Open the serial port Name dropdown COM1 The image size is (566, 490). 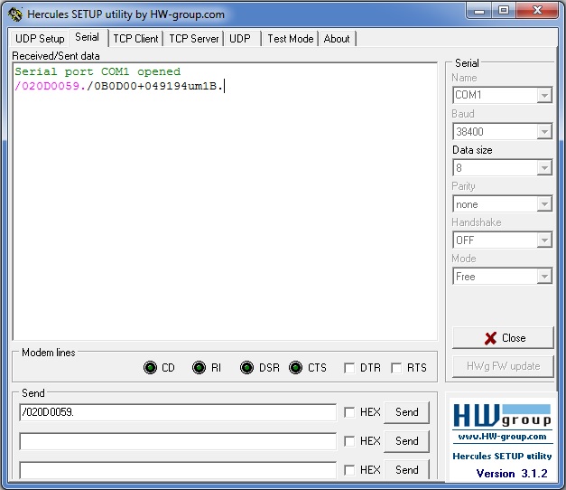click(502, 95)
